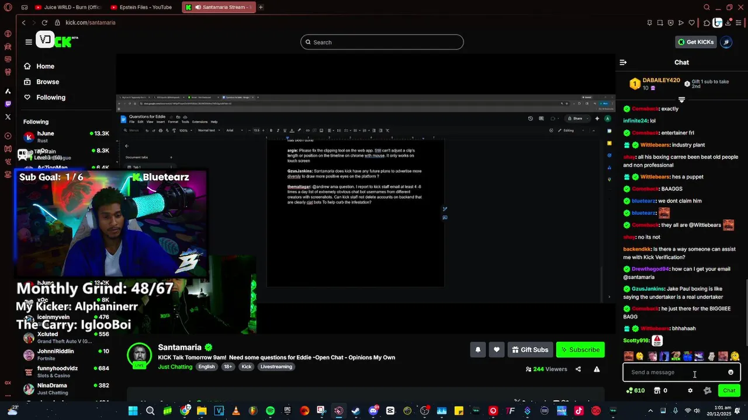
Task: Click the share stream icon
Action: pos(578,369)
